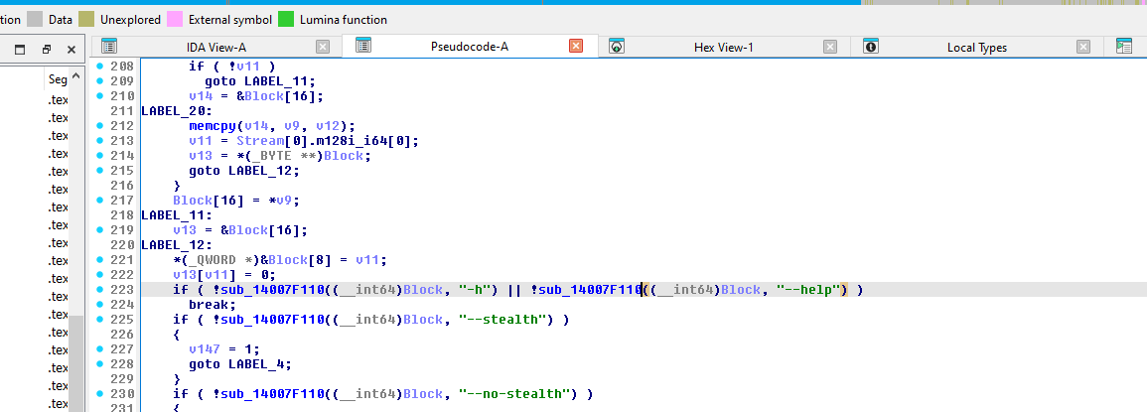
Task: Switch to the Hex View-1 tab
Action: click(x=723, y=47)
